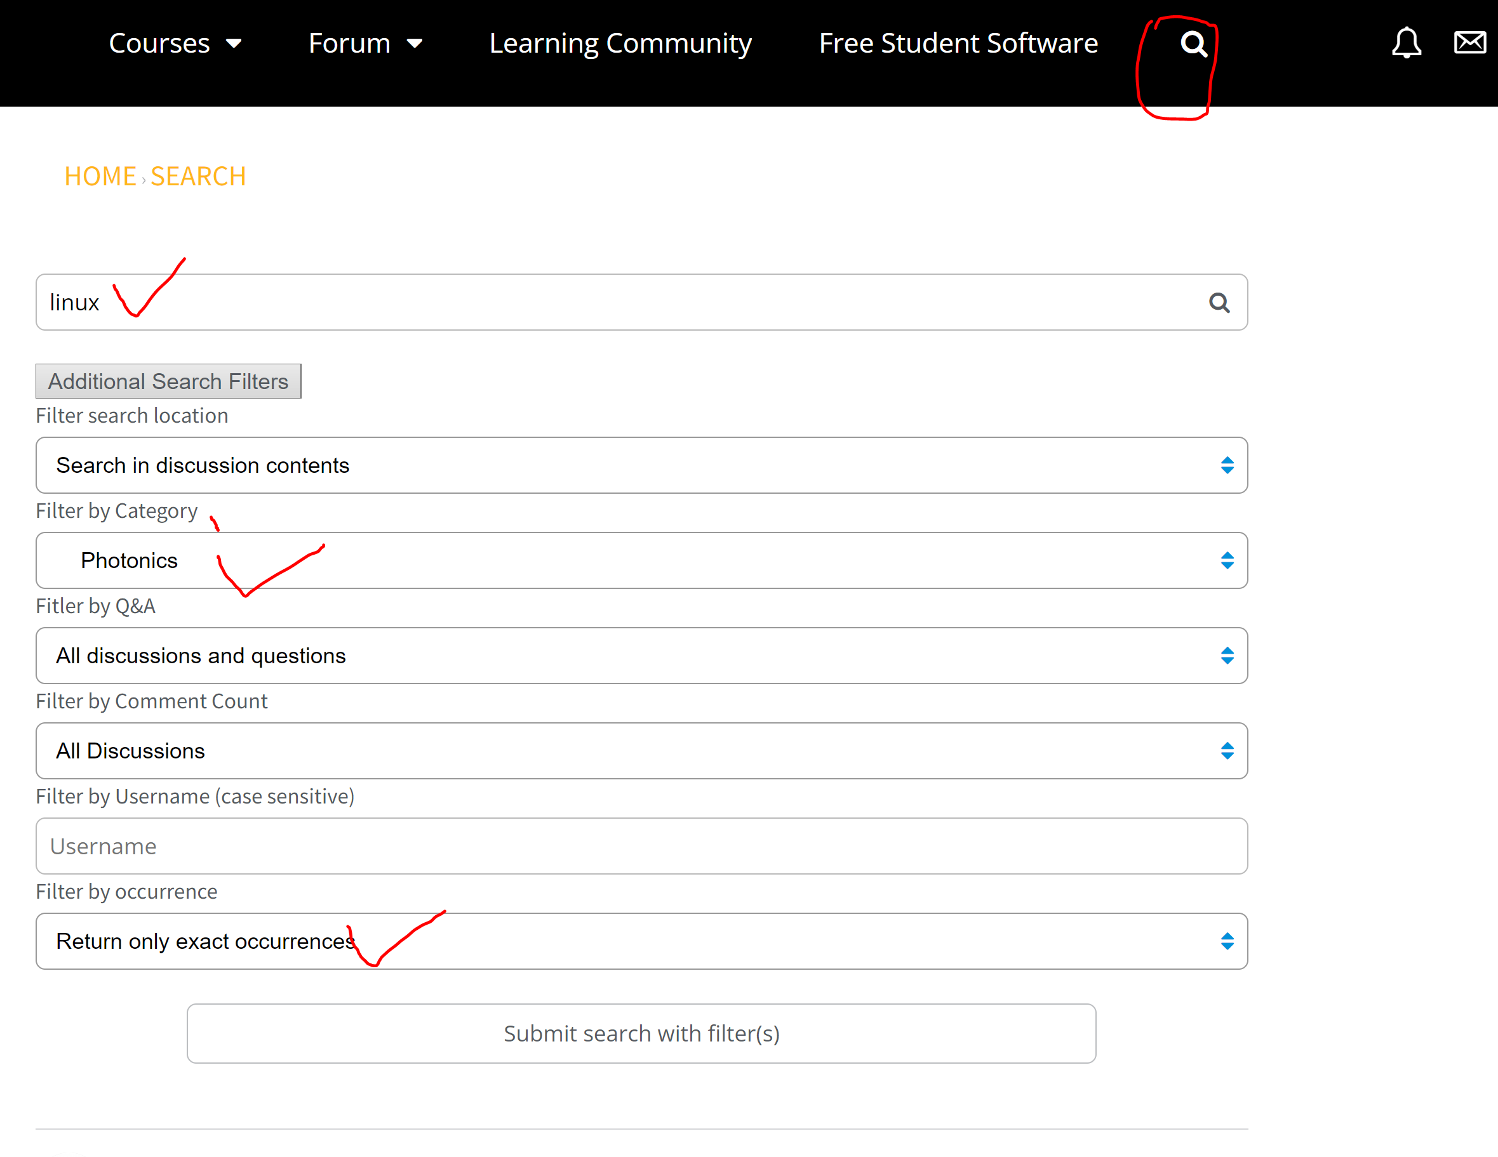Open the notifications bell icon
This screenshot has height=1157, width=1498.
pyautogui.click(x=1405, y=43)
